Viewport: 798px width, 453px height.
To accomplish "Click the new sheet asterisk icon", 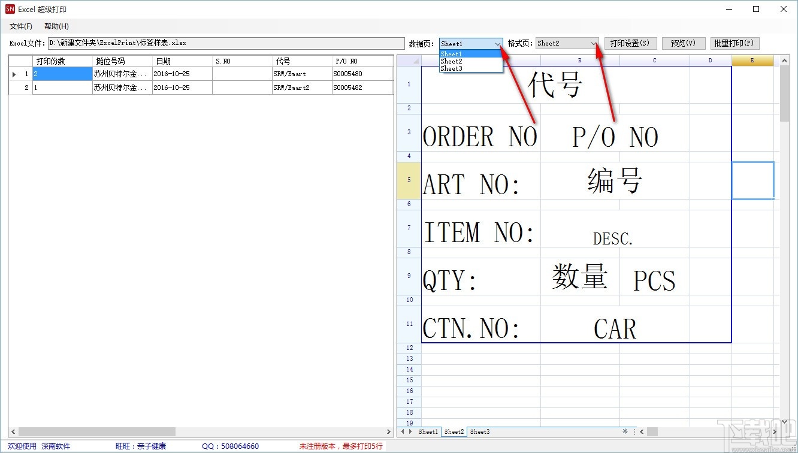I will coord(625,431).
